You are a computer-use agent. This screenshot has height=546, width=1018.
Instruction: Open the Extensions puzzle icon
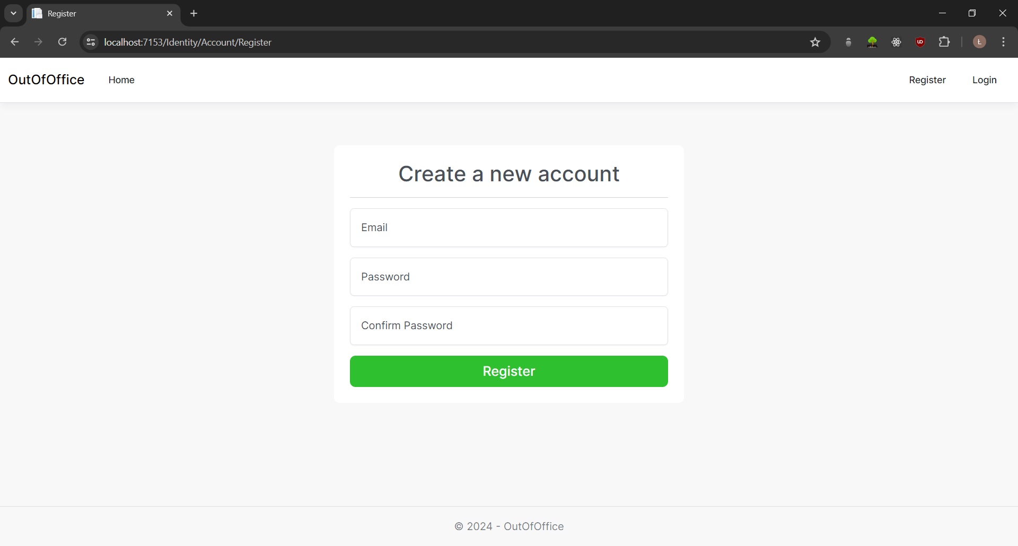(944, 42)
